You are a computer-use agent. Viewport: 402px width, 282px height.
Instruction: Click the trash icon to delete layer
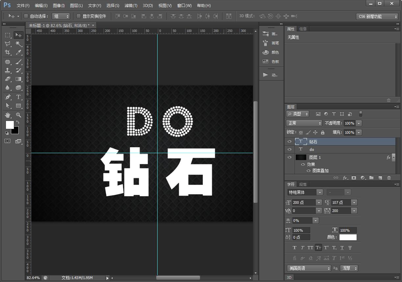click(x=389, y=177)
